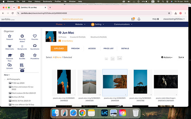Viewport: 191px width, 119px height.
Task: Open F1 02 sep 2024 gallery
Action: [18, 83]
